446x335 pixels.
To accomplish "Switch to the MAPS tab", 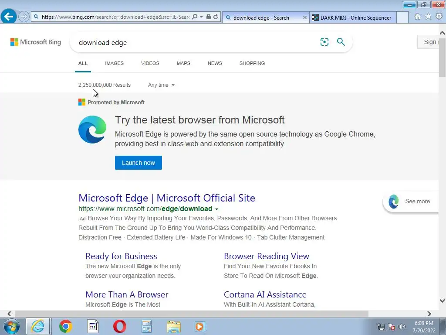I will pos(183,63).
